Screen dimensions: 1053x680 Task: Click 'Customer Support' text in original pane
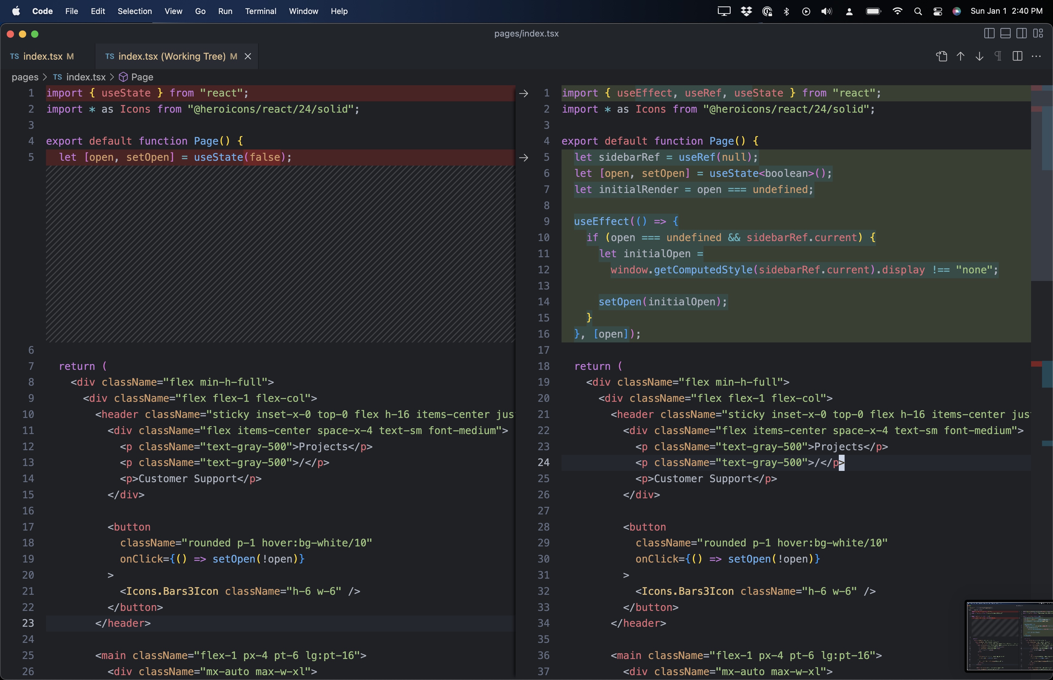click(187, 479)
